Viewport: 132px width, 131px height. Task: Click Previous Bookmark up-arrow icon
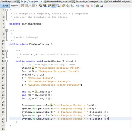[63, 6]
